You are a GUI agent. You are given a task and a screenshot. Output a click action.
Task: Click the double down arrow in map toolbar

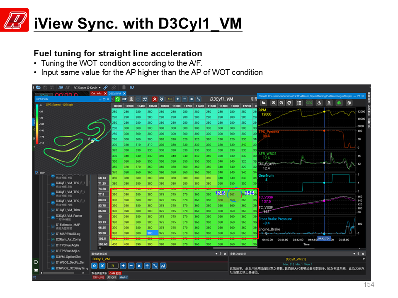[161, 99]
